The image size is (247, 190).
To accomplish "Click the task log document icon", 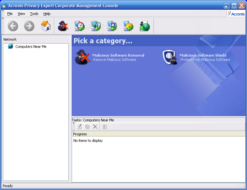I will coord(105,127).
